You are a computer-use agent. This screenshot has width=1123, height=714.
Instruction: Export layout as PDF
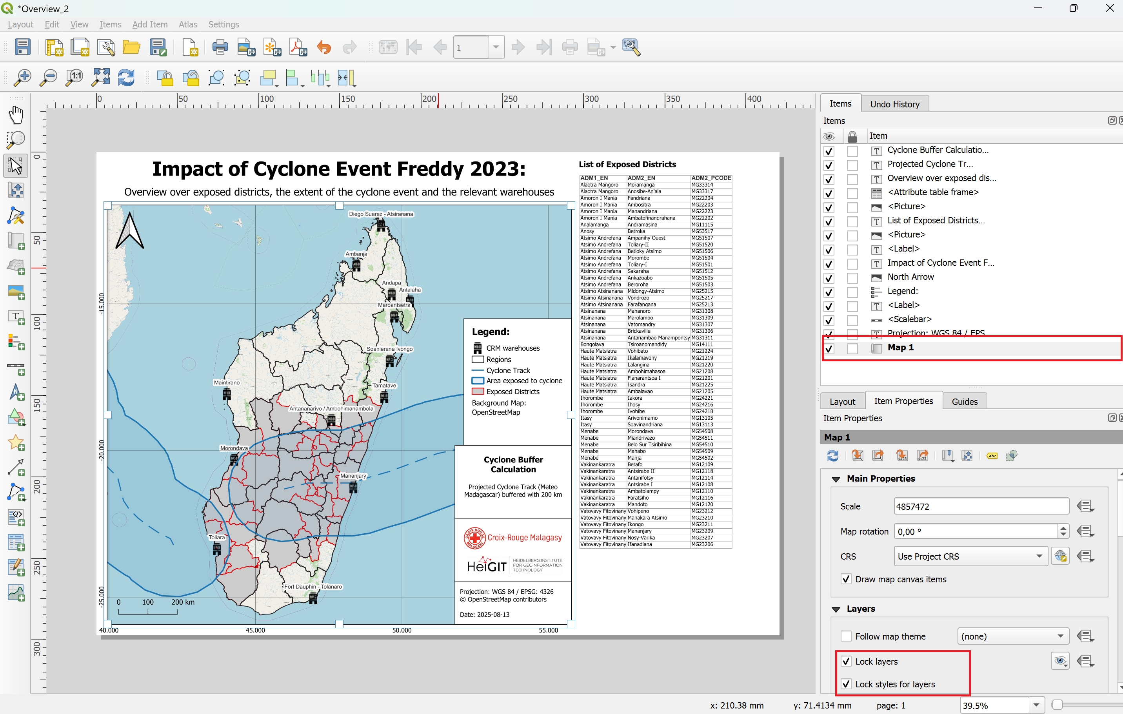click(298, 47)
